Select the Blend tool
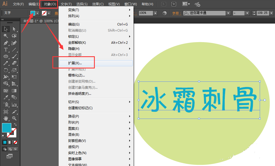Image resolution: width=275 pixels, height=166 pixels. (x=14, y=97)
